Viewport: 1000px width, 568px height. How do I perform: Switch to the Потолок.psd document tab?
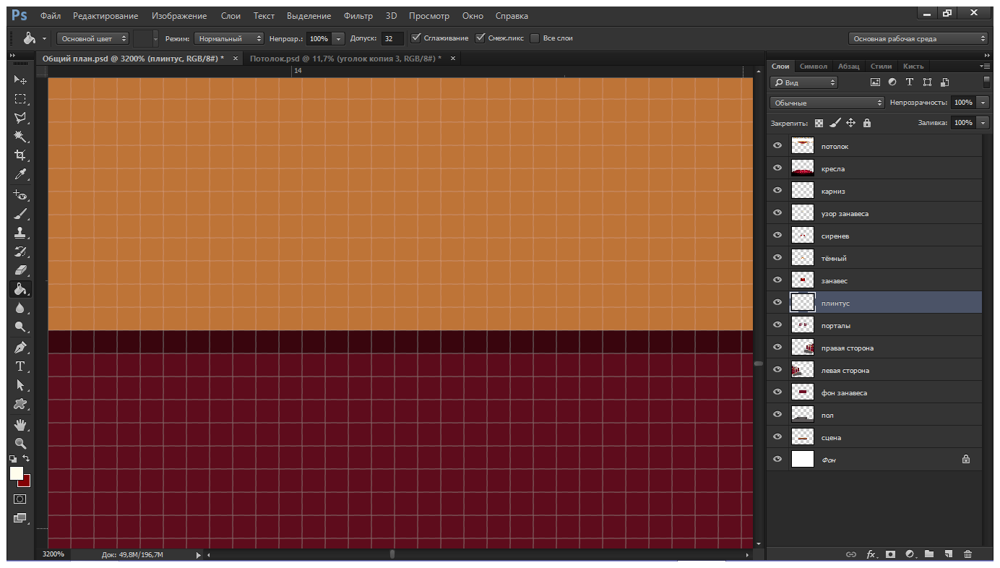pyautogui.click(x=345, y=59)
